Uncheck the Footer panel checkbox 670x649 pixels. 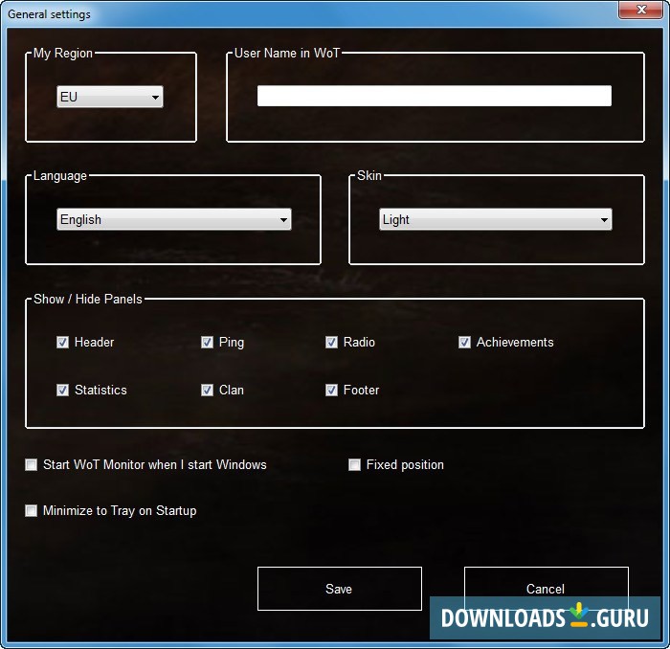331,391
